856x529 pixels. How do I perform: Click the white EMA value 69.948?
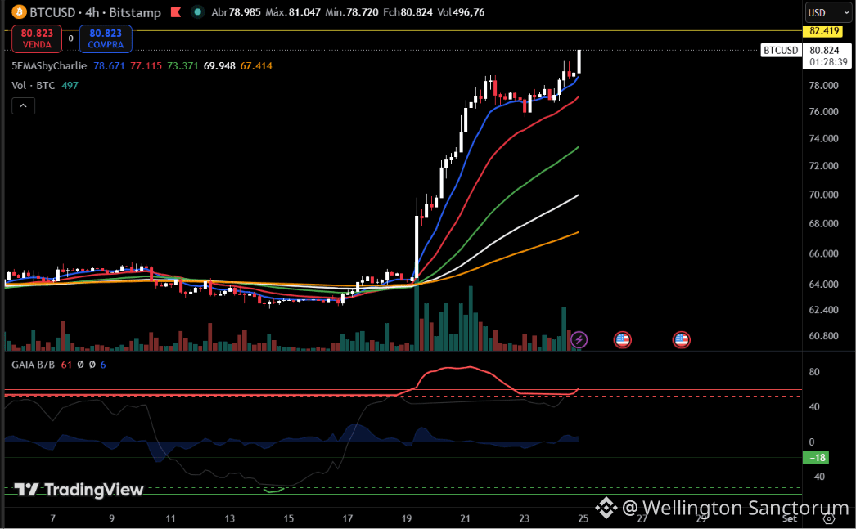[x=219, y=66]
